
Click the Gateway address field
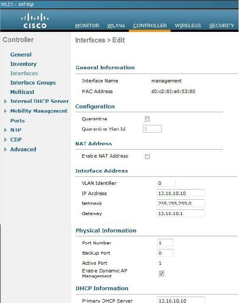point(181,213)
